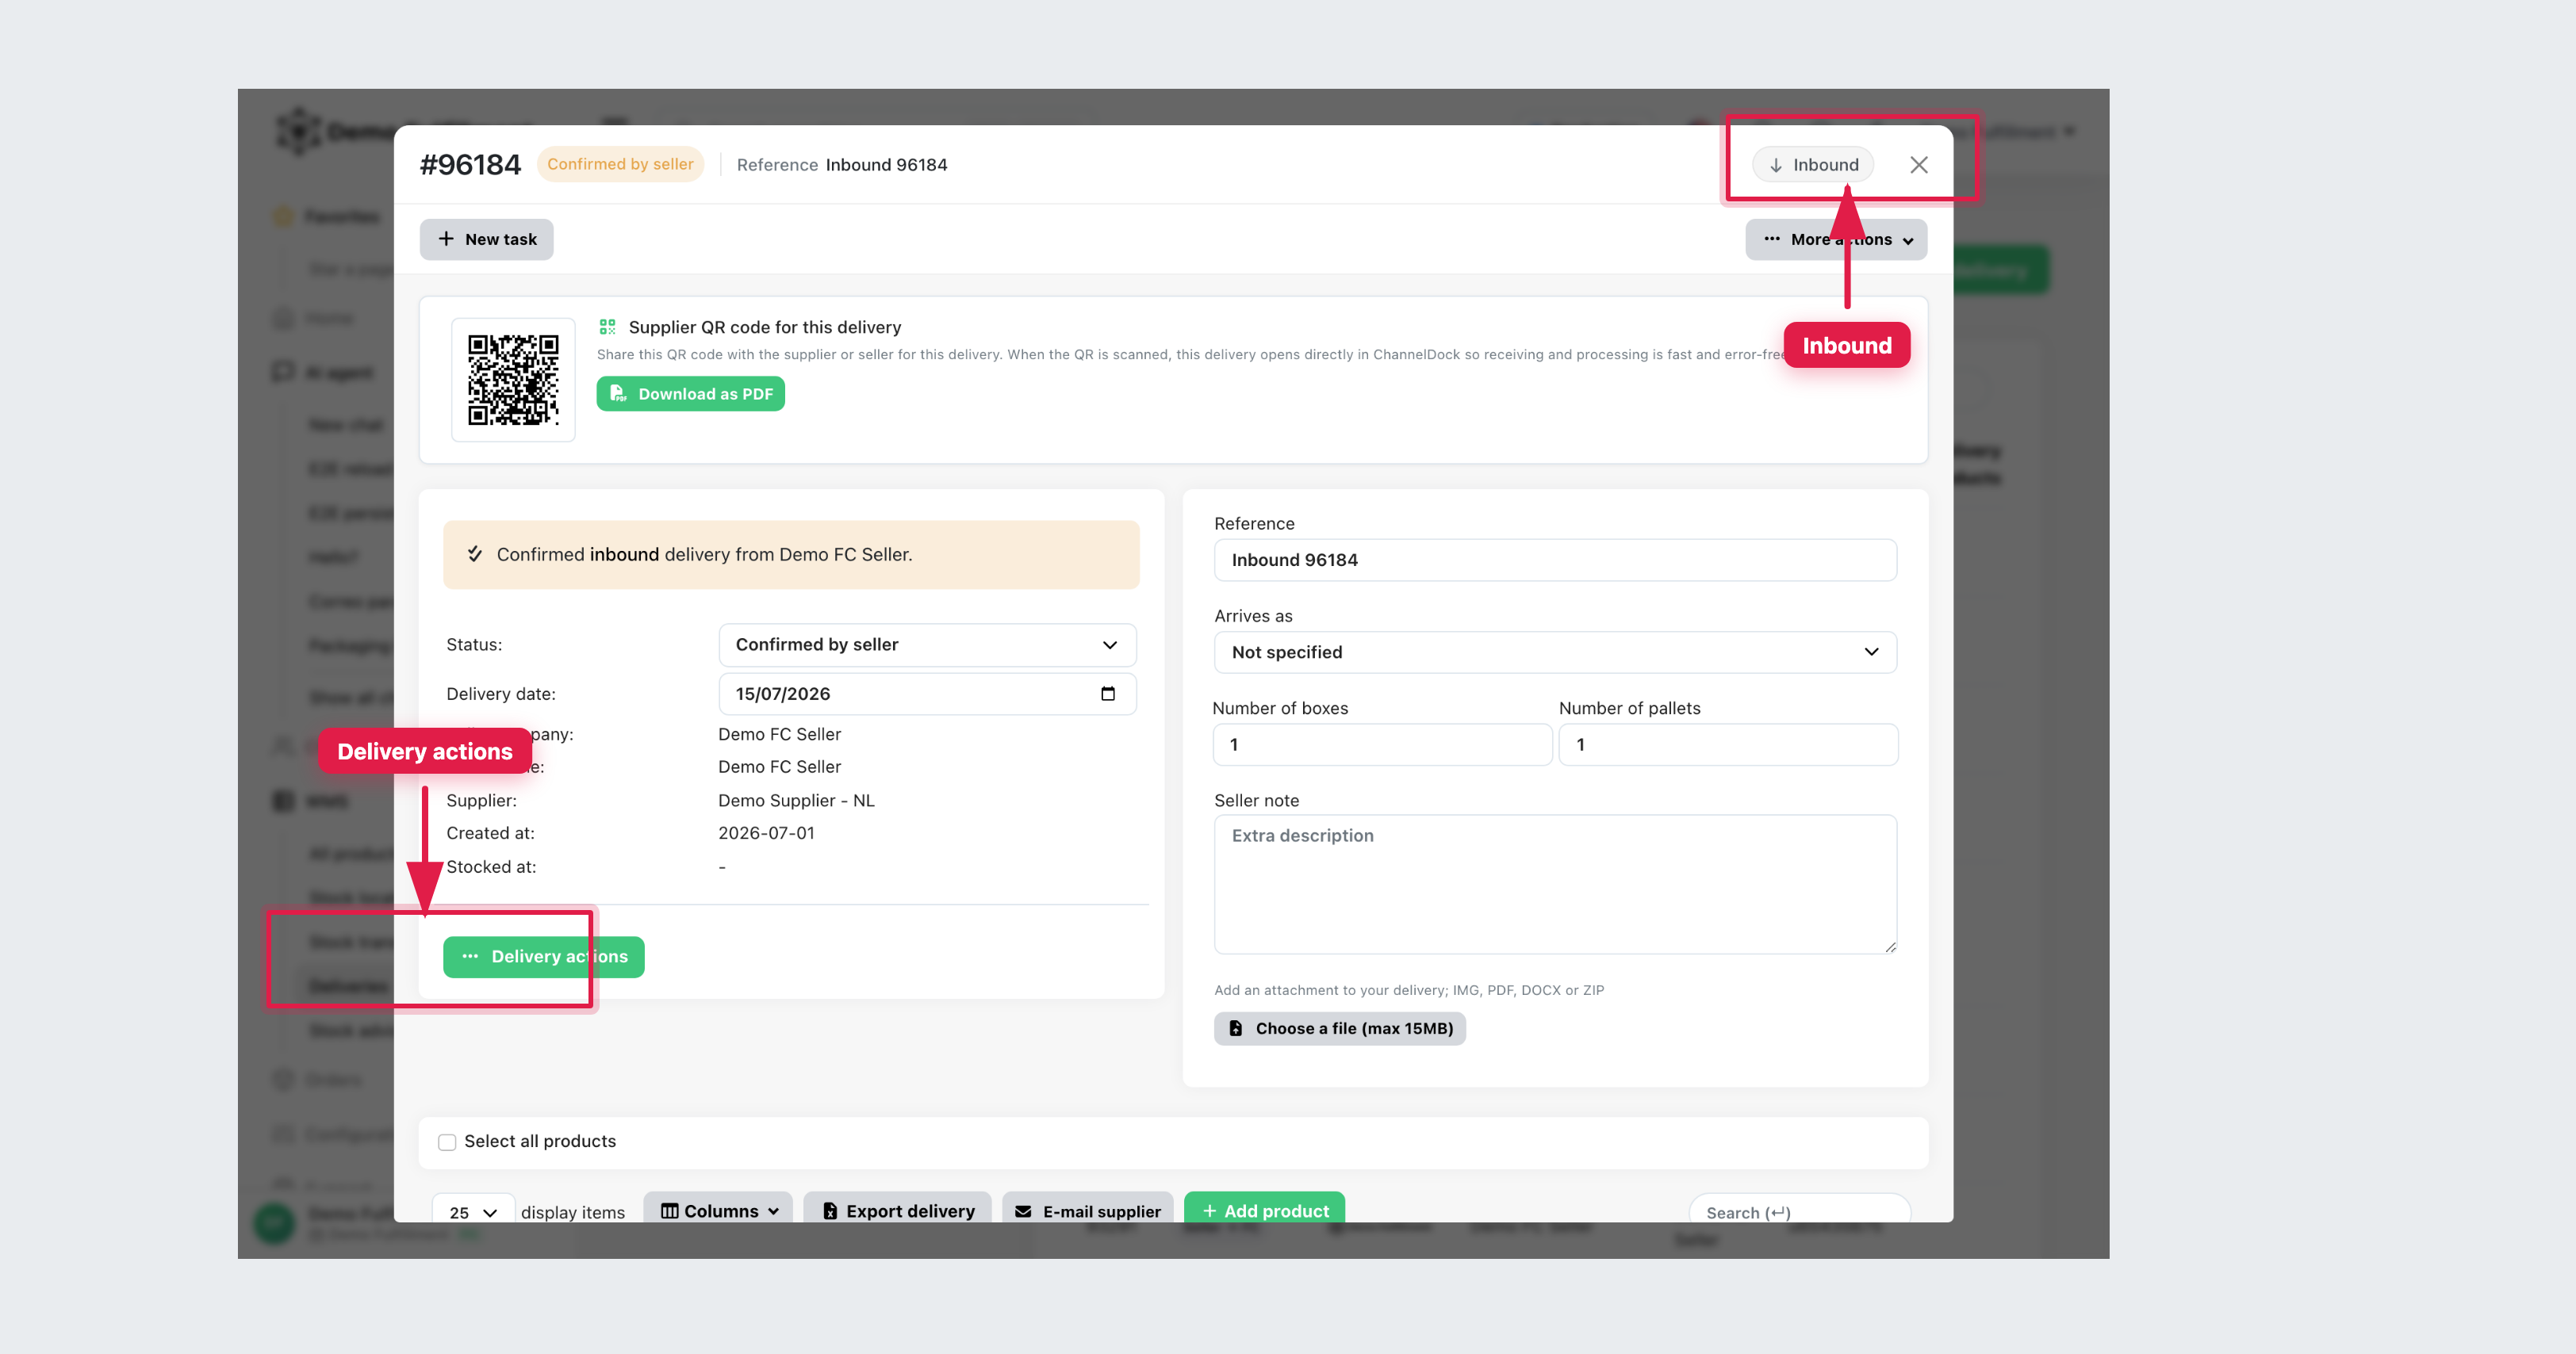The height and width of the screenshot is (1354, 2576).
Task: Click the Reference input field
Action: pyautogui.click(x=1555, y=560)
